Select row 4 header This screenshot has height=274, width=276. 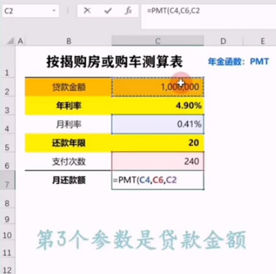pyautogui.click(x=7, y=124)
